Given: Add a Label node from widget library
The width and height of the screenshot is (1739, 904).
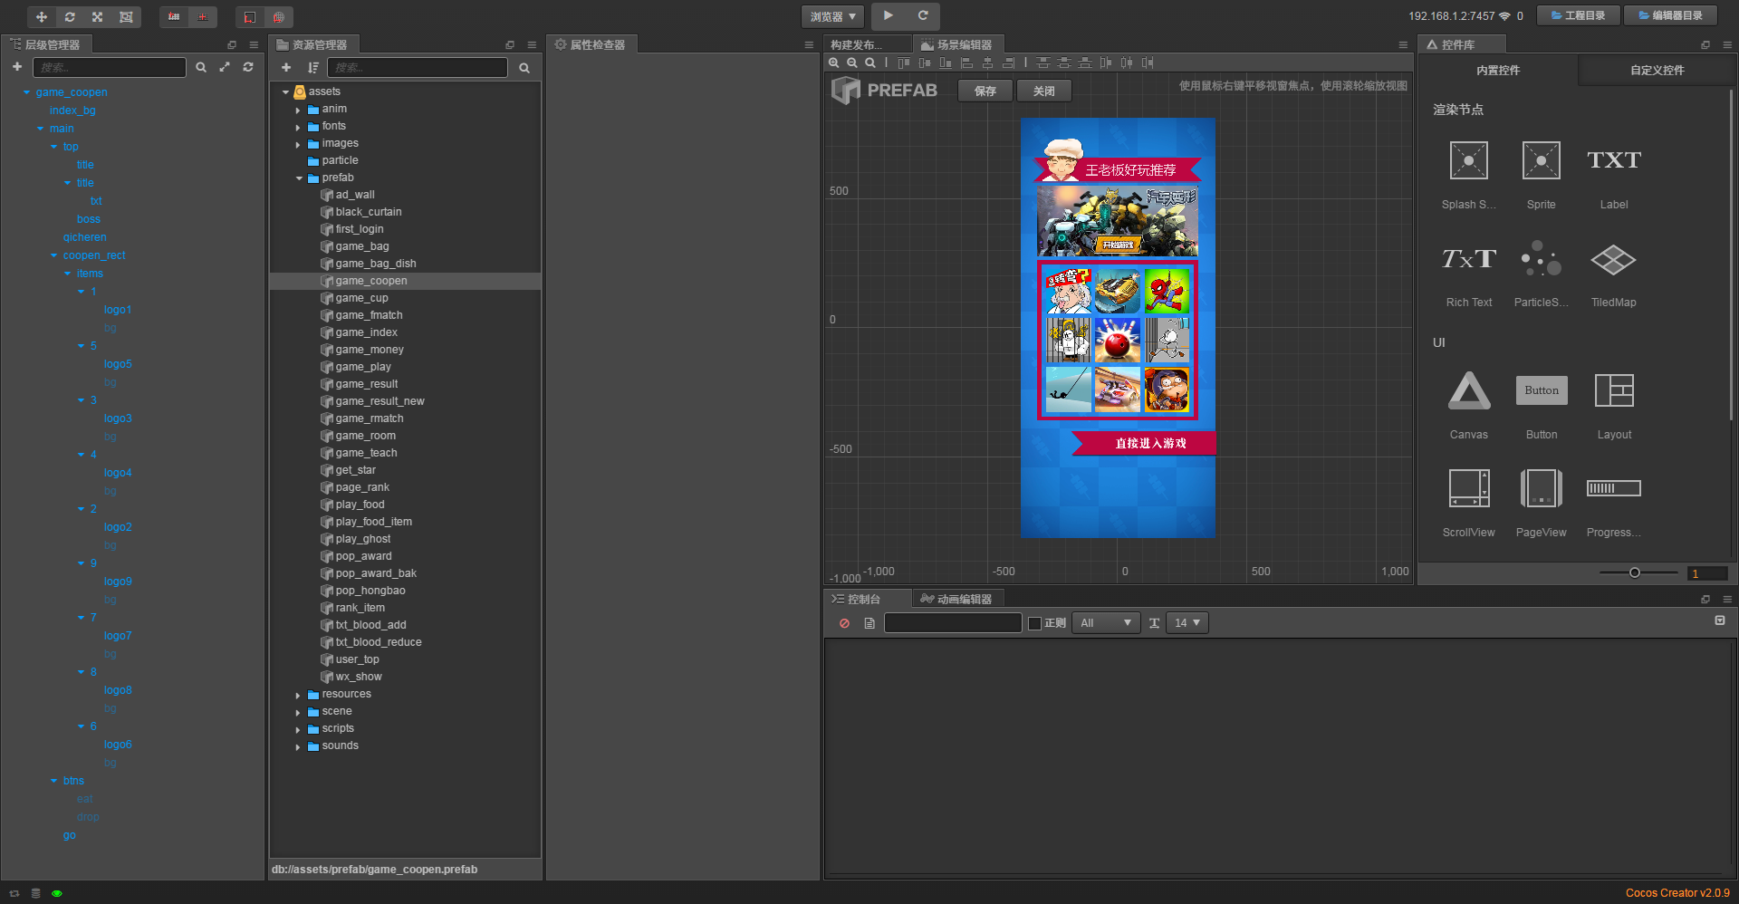Looking at the screenshot, I should tap(1614, 175).
